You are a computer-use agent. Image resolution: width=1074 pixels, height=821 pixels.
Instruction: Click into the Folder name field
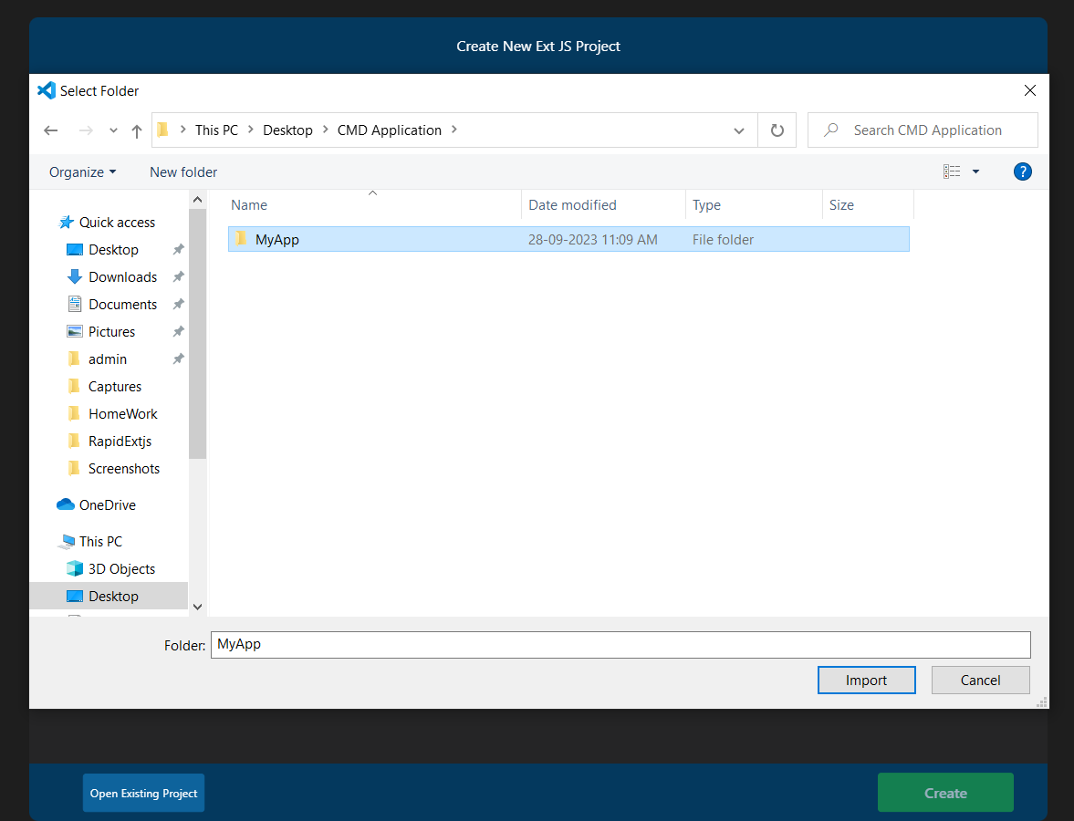coord(620,645)
